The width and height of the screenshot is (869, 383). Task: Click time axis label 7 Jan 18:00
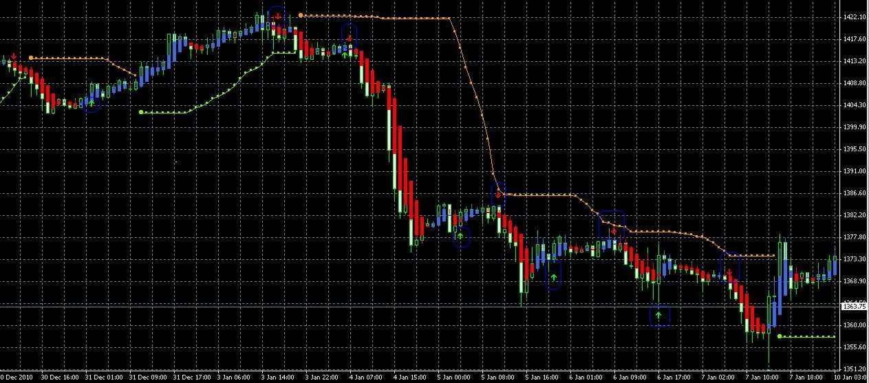806,377
